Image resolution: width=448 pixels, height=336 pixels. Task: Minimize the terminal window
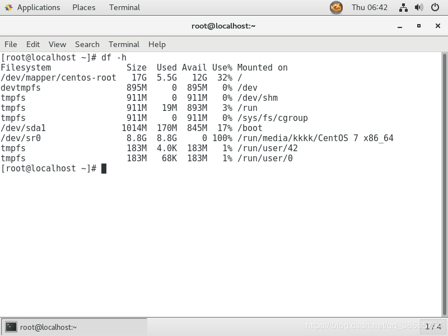[400, 26]
